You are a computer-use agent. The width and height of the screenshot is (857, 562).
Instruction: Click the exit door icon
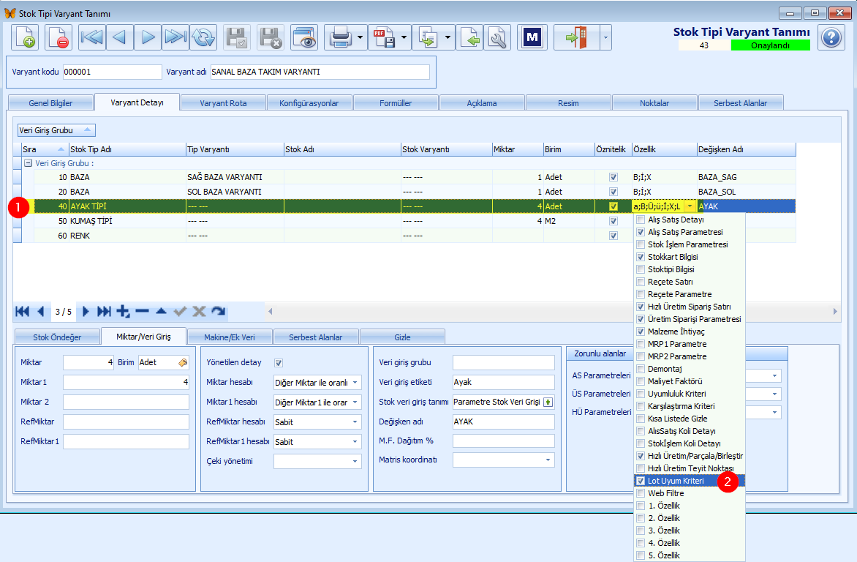tap(576, 38)
